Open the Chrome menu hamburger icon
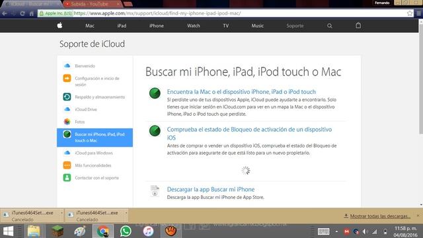 click(x=418, y=13)
